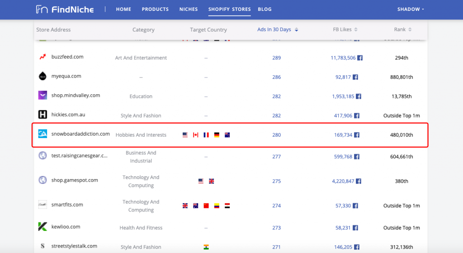Click the shop.gamespot.com globe icon

[x=43, y=179]
